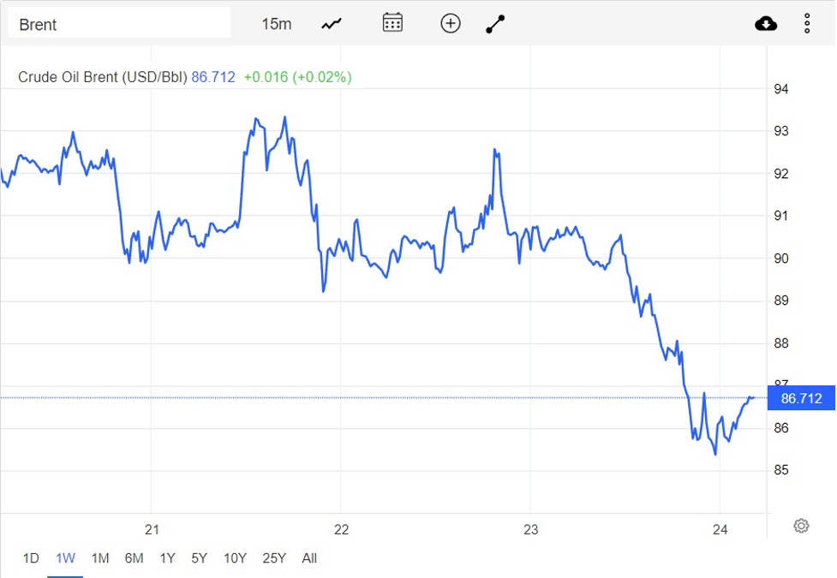Download chart data via cloud icon

[x=766, y=24]
